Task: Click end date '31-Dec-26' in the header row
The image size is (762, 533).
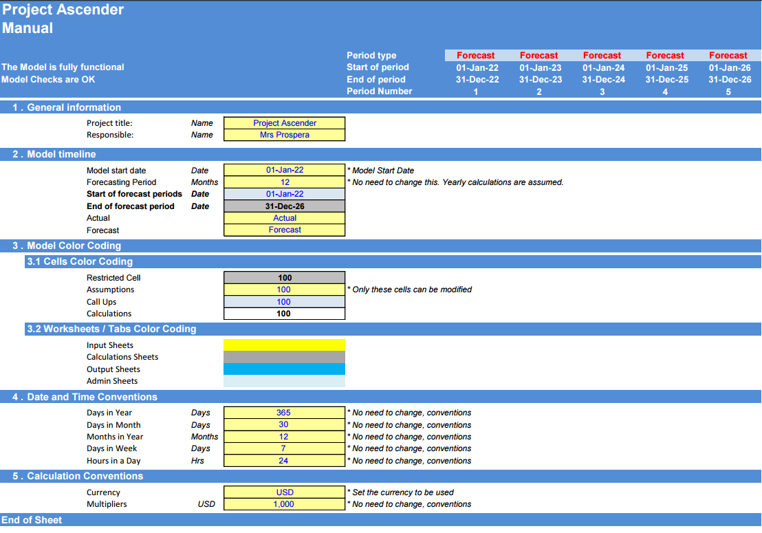Action: click(730, 79)
